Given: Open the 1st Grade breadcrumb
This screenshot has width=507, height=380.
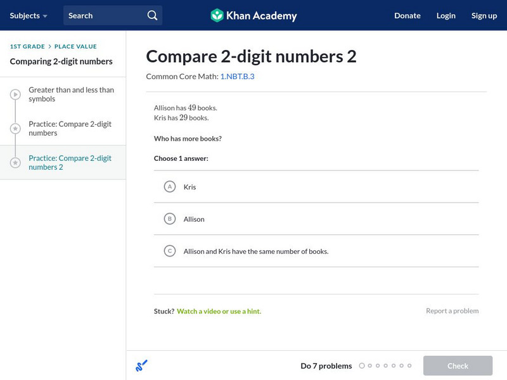Looking at the screenshot, I should [x=27, y=47].
